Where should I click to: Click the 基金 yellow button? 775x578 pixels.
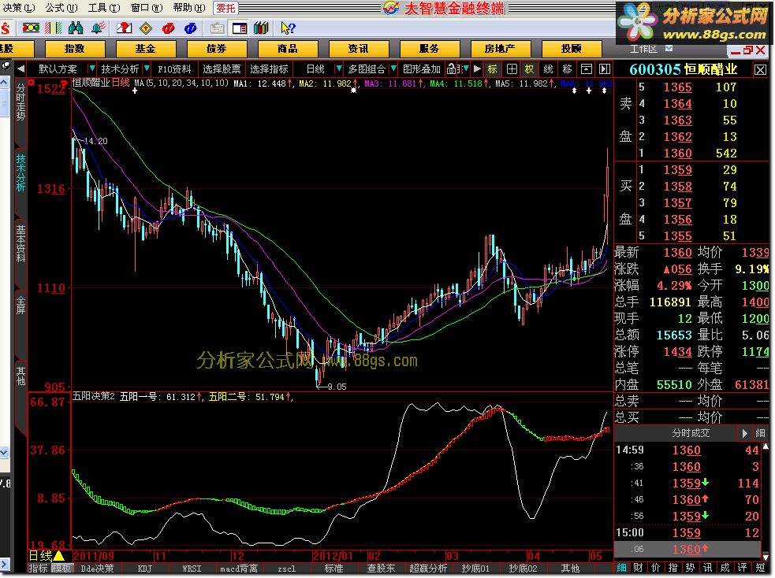(145, 49)
